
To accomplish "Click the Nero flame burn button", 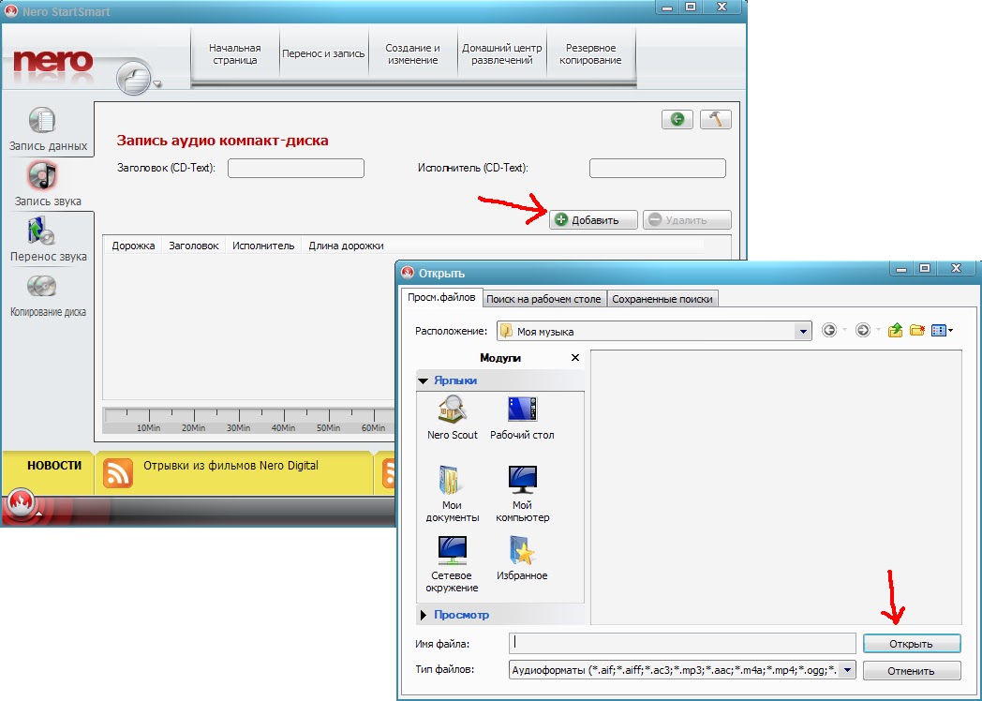I will point(22,503).
